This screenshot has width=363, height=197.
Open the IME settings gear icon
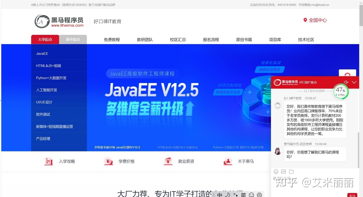[x=259, y=195]
